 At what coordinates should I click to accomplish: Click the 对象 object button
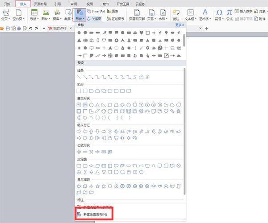pos(260,11)
